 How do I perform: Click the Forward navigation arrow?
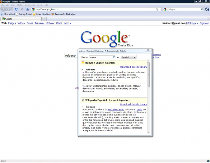(8, 9)
